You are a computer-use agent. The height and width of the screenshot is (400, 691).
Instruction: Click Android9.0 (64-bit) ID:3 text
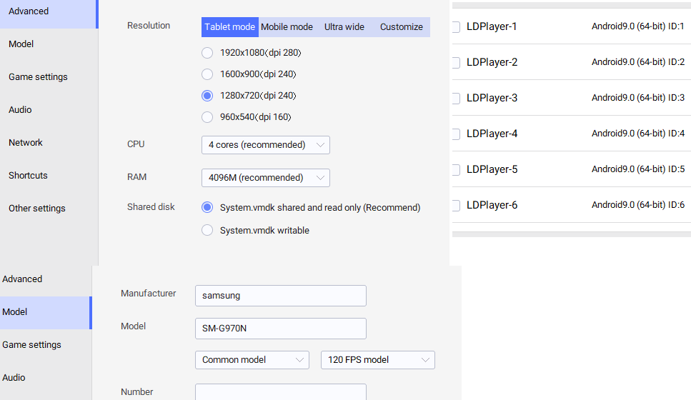point(638,98)
